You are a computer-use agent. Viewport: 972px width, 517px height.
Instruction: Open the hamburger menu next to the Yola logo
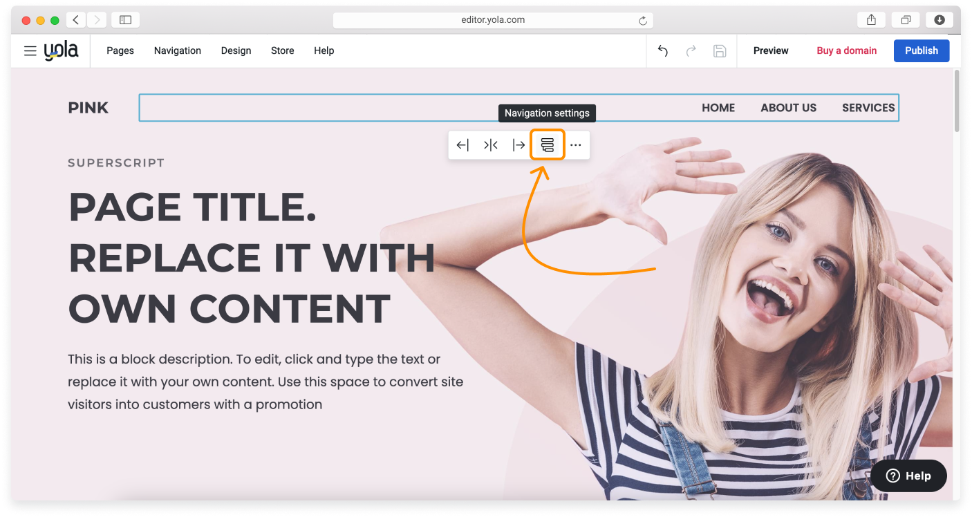pyautogui.click(x=30, y=50)
